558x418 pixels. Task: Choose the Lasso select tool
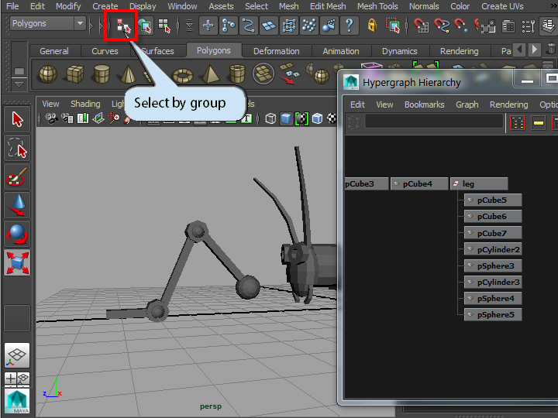pyautogui.click(x=17, y=148)
